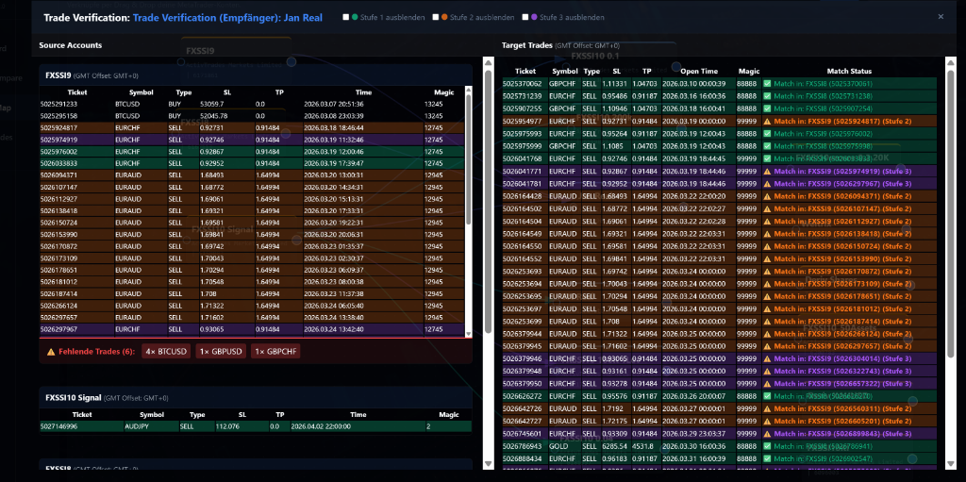Click the Fehlende Trades warning triangle icon
This screenshot has width=966, height=482.
pyautogui.click(x=51, y=352)
